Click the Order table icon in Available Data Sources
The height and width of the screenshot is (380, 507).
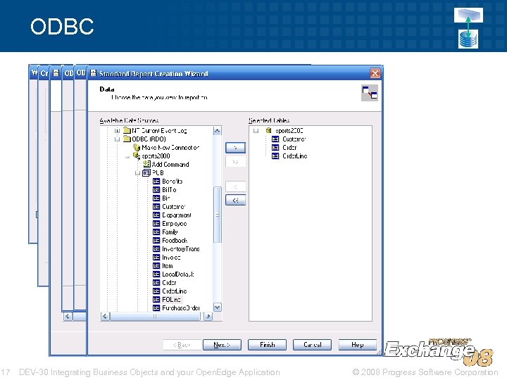(x=156, y=283)
